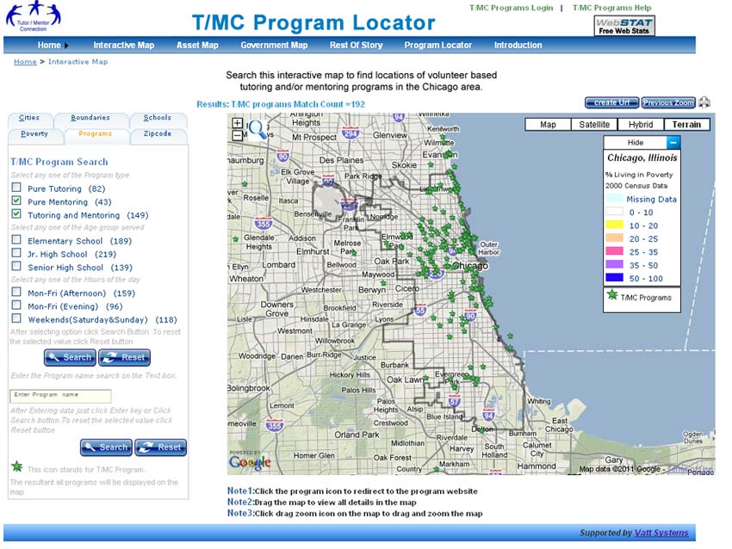Click the create Url button
Image resolution: width=732 pixels, height=549 pixels.
click(x=611, y=102)
